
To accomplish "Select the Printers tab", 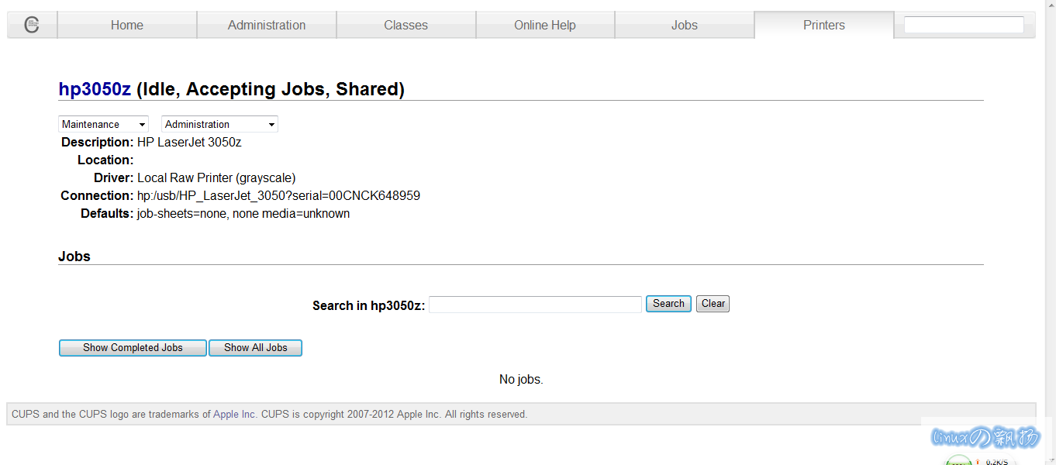I will click(x=824, y=25).
